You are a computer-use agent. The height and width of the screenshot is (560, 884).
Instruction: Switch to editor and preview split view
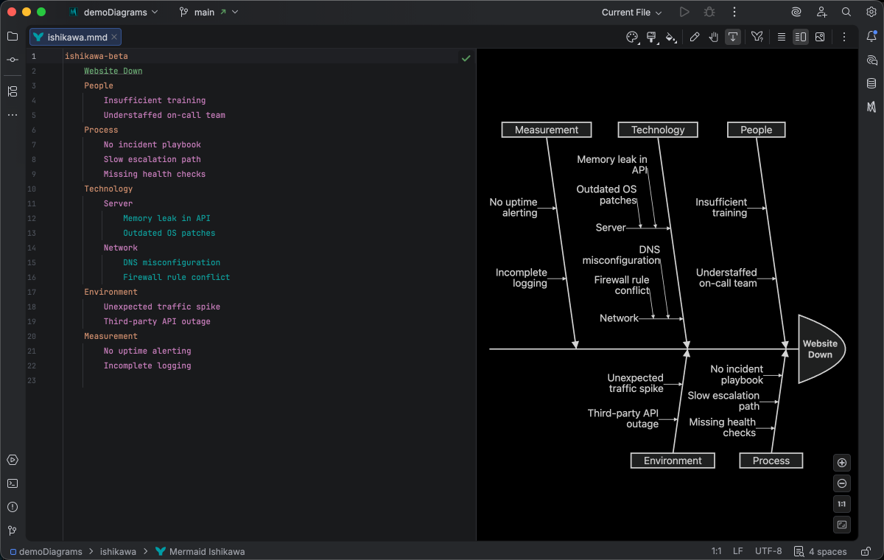[x=801, y=37]
